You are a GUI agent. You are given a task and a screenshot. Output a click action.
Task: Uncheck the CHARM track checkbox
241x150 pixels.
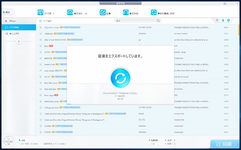[41, 126]
